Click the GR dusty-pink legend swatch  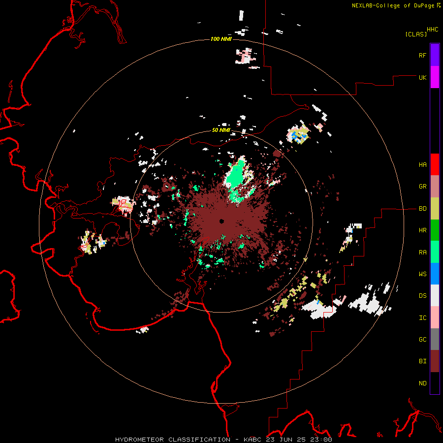tap(435, 187)
